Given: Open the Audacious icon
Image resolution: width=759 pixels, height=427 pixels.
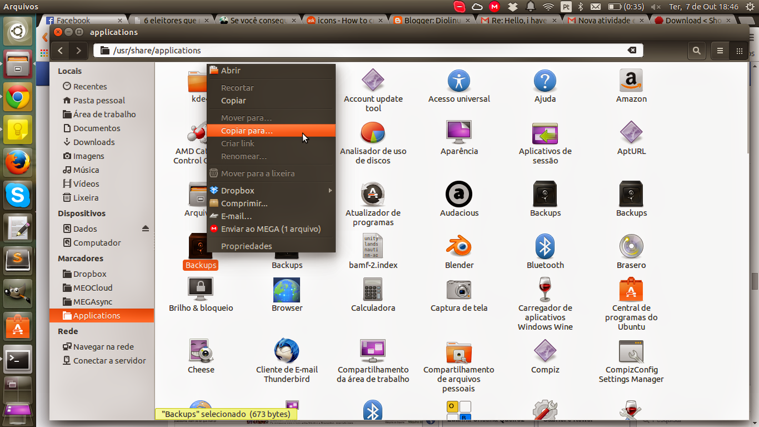Looking at the screenshot, I should click(459, 194).
